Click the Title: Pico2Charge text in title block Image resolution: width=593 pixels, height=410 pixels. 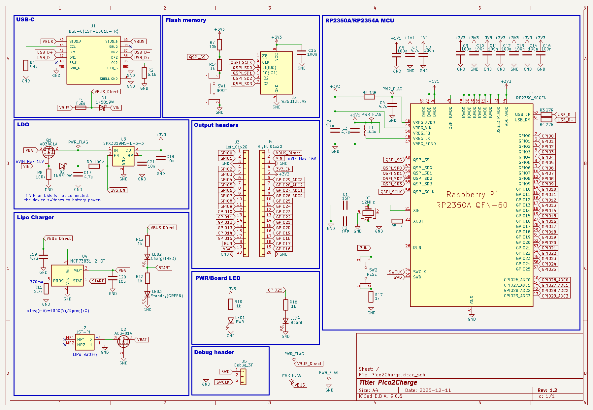[x=388, y=382]
